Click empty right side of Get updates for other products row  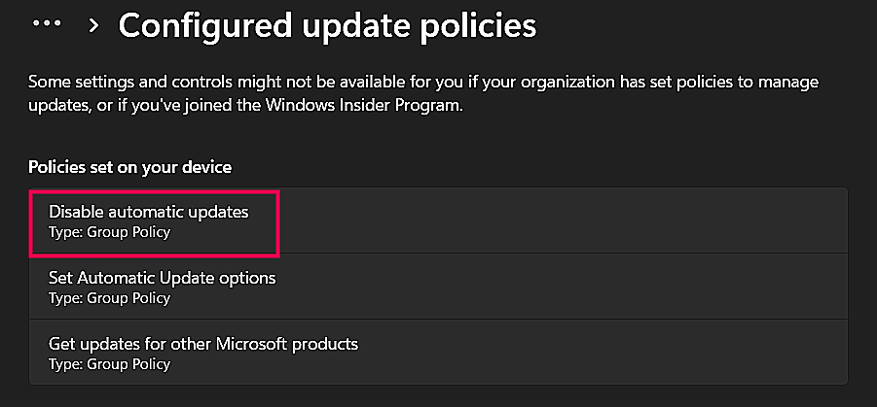point(633,353)
